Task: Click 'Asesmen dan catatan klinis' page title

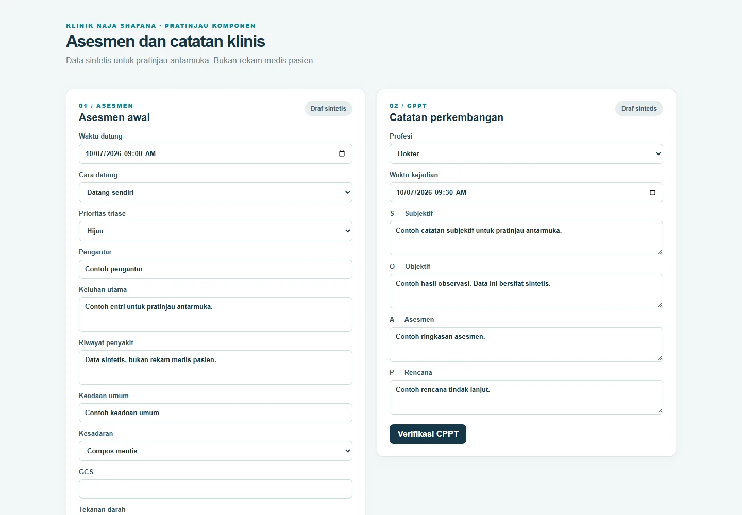Action: coord(165,41)
